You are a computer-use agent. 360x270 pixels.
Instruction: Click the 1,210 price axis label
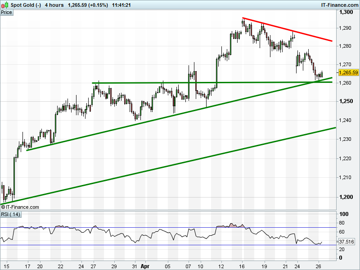click(345, 177)
